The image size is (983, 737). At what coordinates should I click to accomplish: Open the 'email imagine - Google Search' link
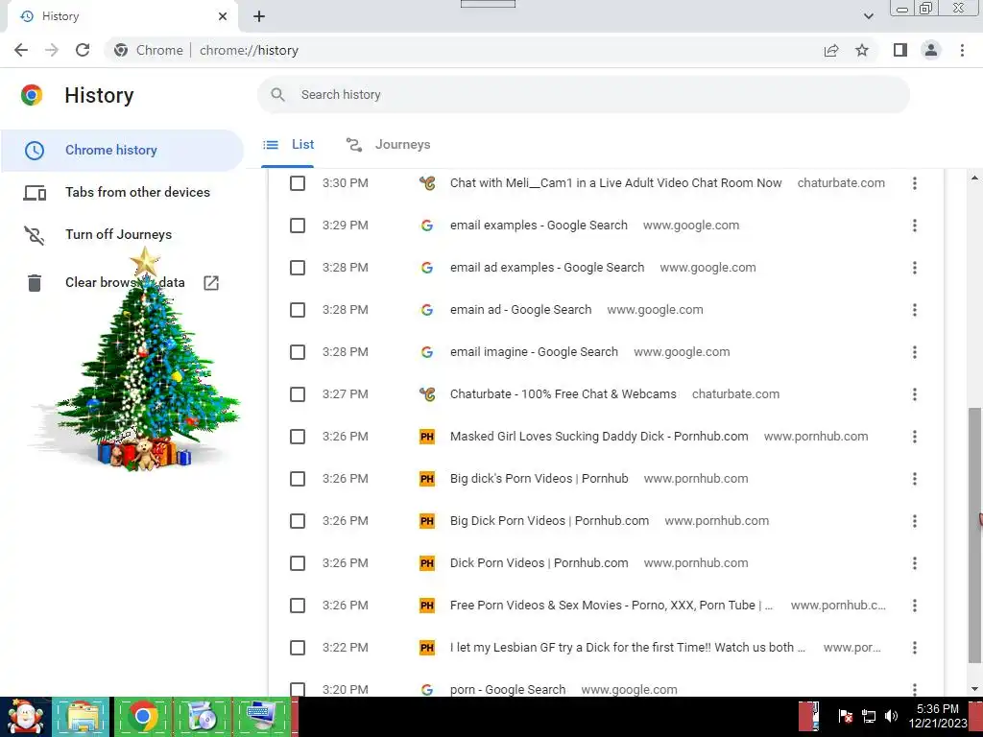pos(534,352)
